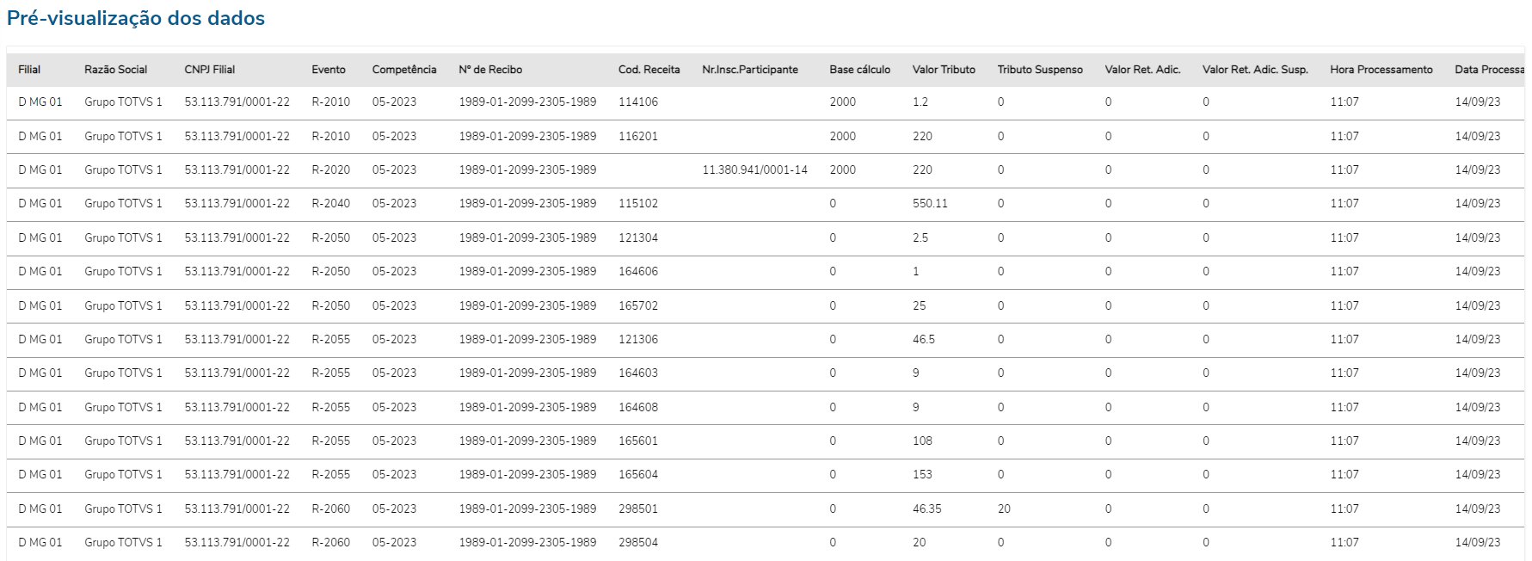Sort by the Valor Tributo header

tap(944, 70)
